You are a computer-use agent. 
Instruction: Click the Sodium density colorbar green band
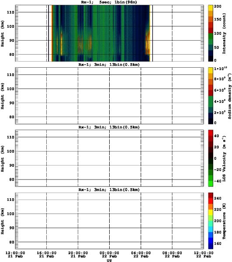pos(211,101)
